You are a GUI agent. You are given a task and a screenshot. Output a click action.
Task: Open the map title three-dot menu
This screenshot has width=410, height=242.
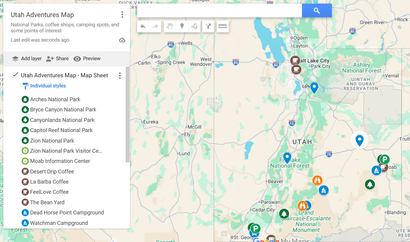click(122, 15)
